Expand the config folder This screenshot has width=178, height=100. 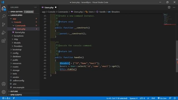(23, 53)
